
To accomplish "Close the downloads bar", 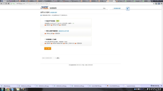I will point(161,86).
